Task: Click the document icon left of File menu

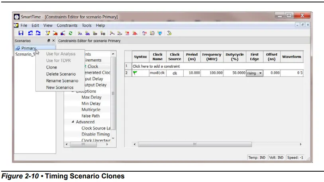Action: (16, 25)
